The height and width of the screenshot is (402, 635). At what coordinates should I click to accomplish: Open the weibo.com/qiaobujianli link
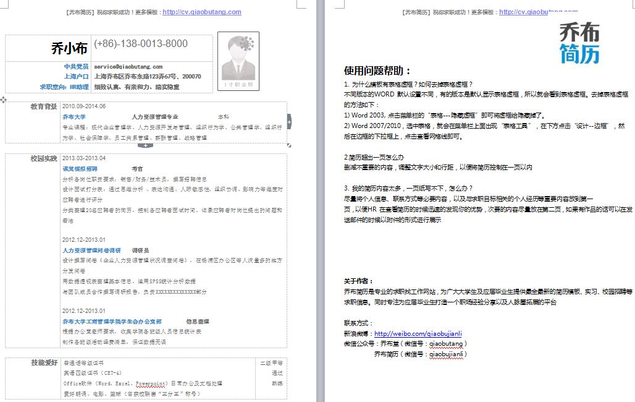[418, 334]
